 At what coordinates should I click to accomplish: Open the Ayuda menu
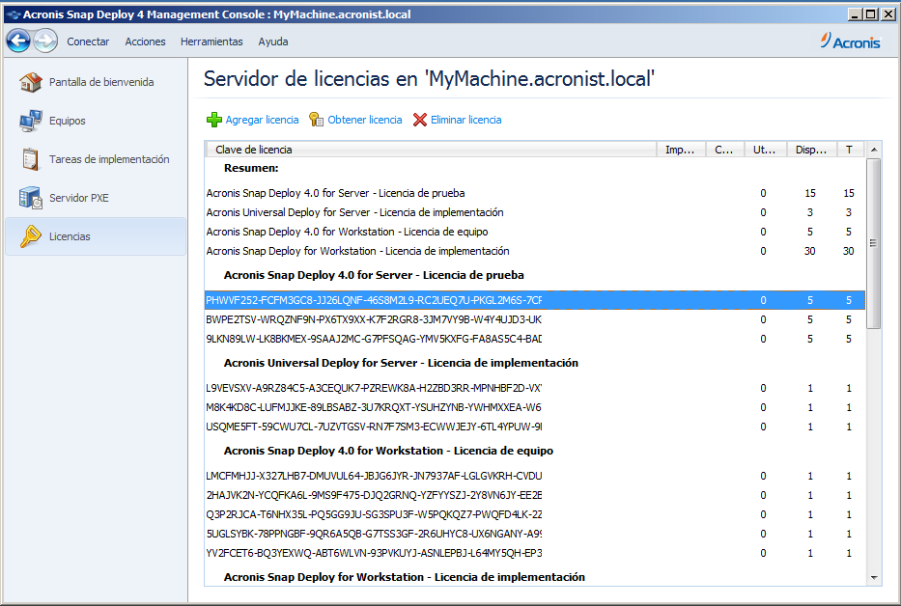click(273, 41)
